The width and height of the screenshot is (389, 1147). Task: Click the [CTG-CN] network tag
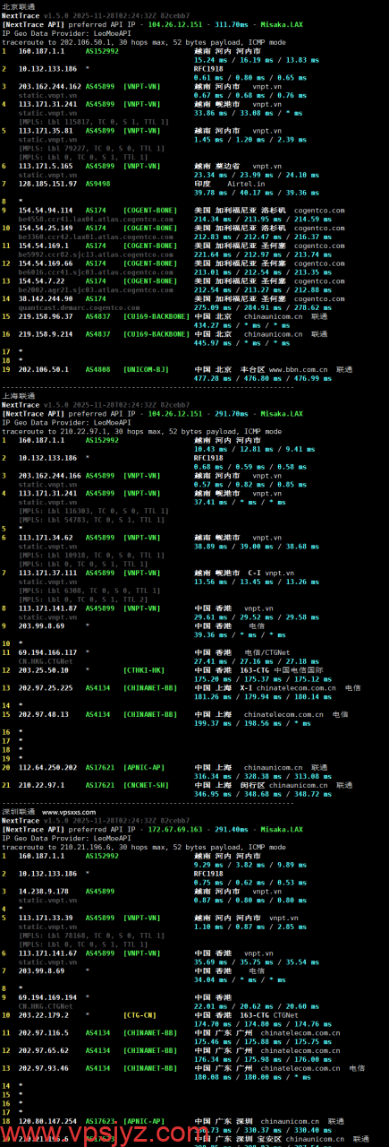(140, 1015)
